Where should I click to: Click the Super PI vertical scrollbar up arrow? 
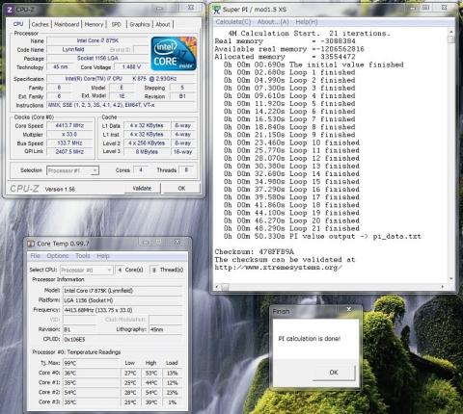coord(451,32)
